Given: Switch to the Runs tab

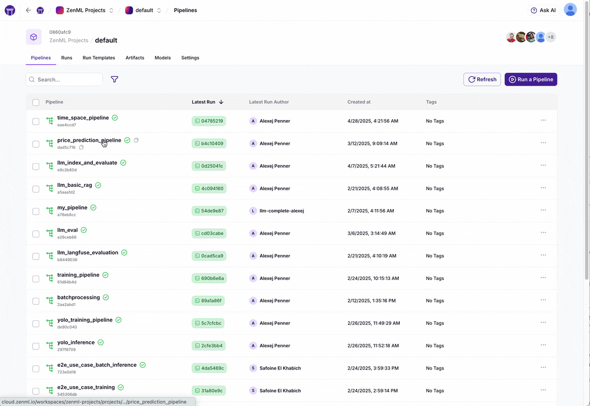Looking at the screenshot, I should pos(66,58).
